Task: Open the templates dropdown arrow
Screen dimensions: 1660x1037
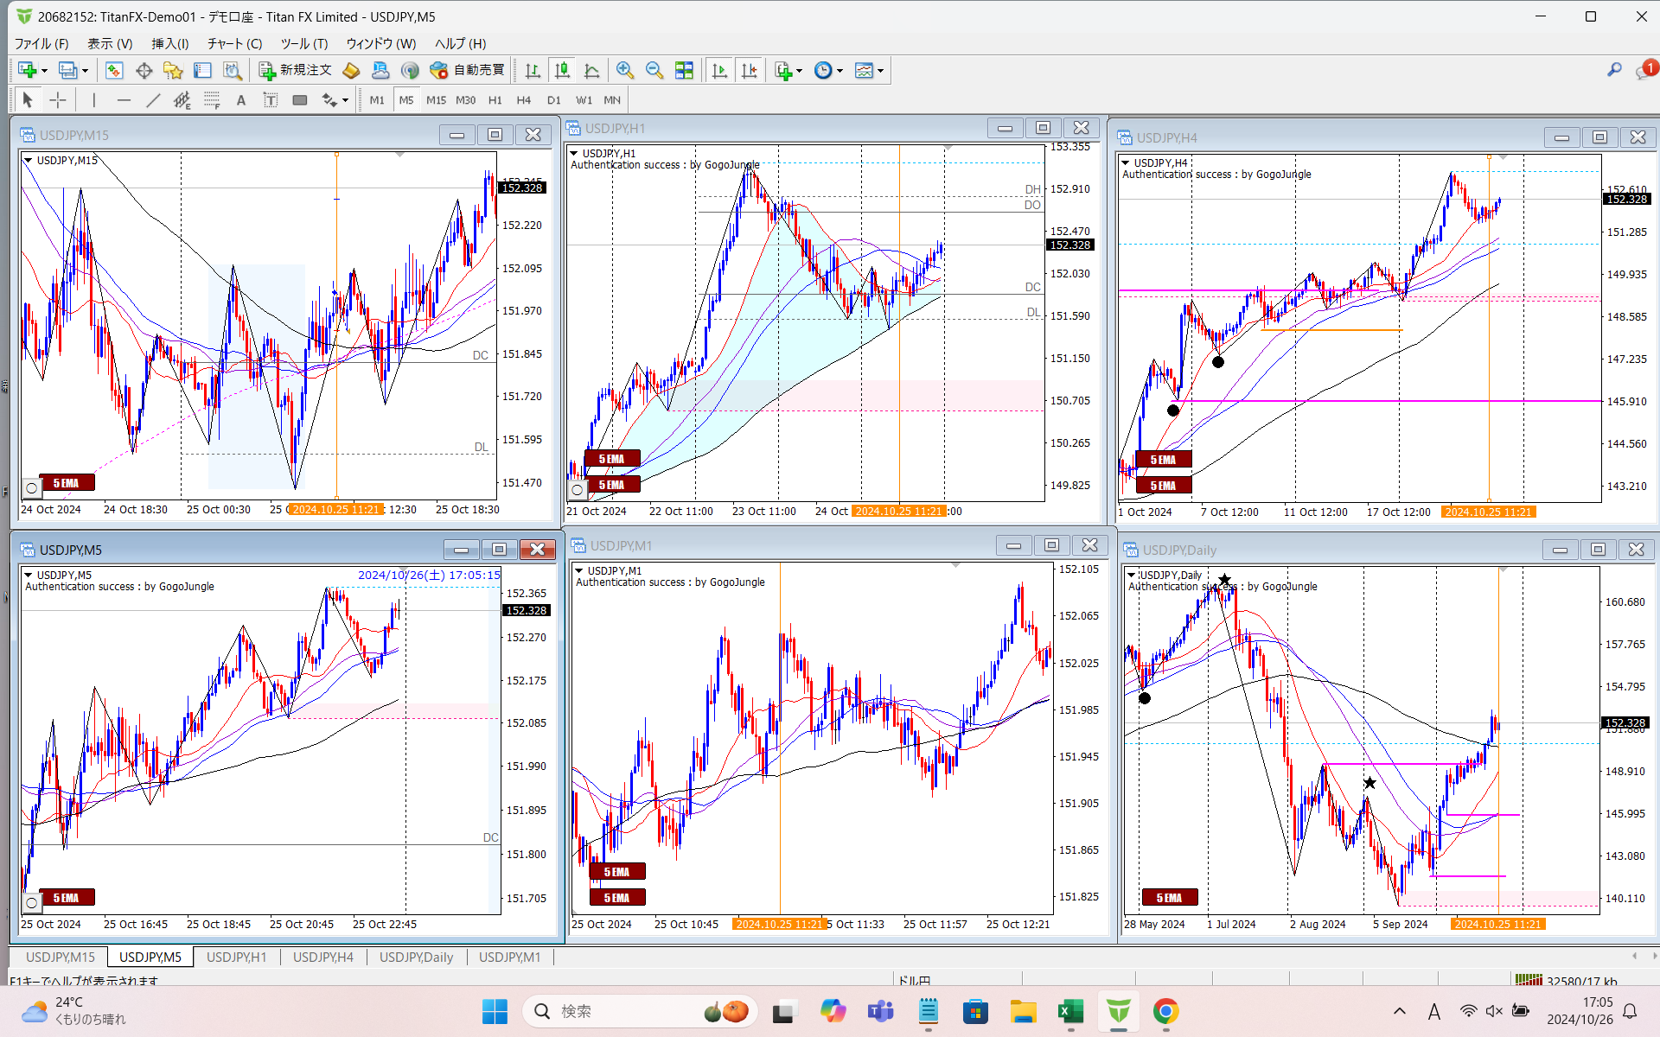Action: [880, 71]
